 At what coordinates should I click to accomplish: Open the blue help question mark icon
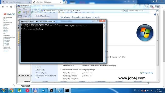155,14
